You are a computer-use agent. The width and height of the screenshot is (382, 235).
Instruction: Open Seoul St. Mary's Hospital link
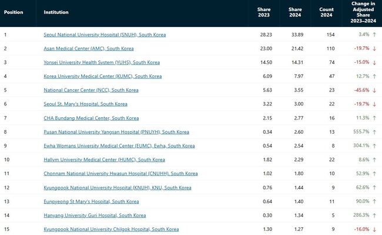[86, 104]
